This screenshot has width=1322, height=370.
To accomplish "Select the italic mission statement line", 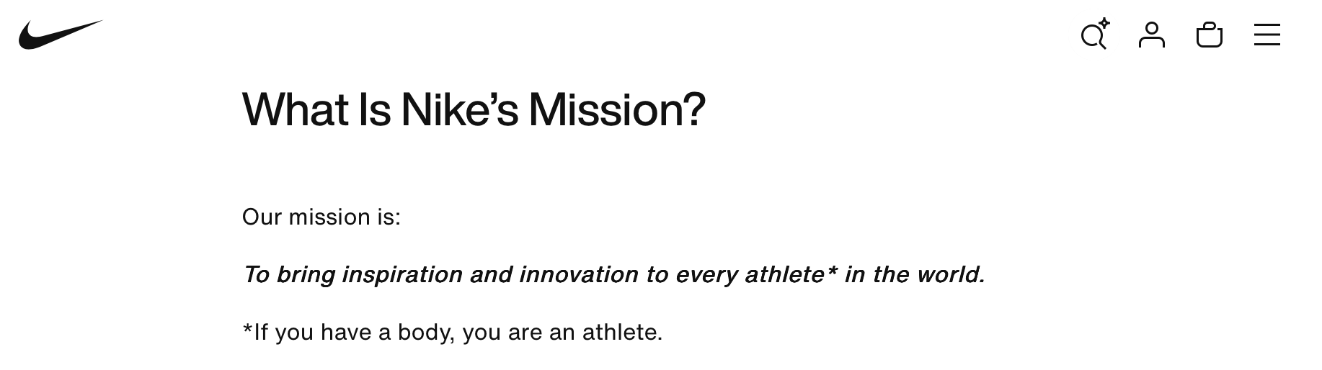I will point(613,274).
